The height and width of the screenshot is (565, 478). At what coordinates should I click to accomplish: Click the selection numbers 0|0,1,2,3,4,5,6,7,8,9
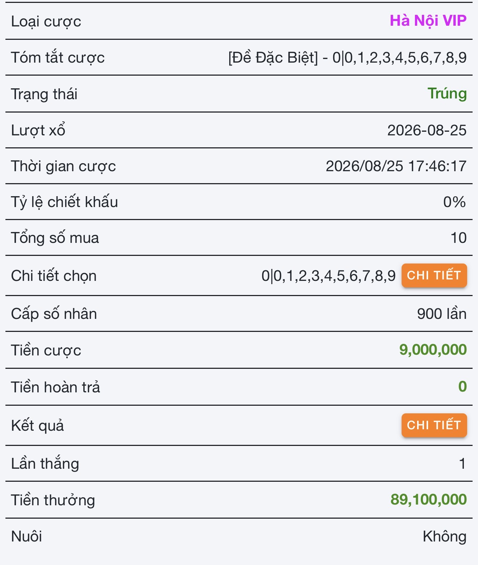coord(328,276)
